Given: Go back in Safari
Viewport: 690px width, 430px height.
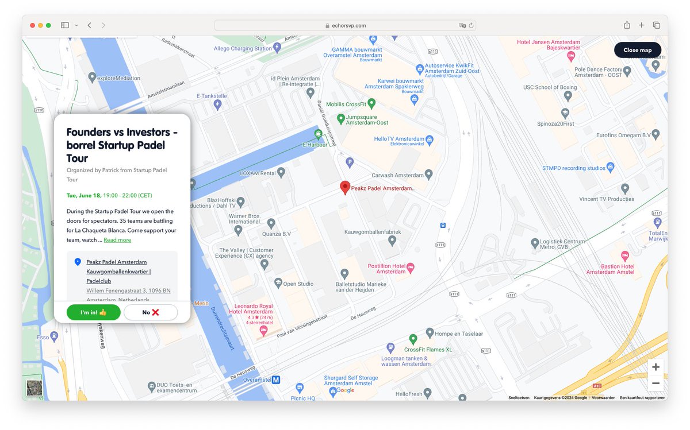Looking at the screenshot, I should coord(90,25).
